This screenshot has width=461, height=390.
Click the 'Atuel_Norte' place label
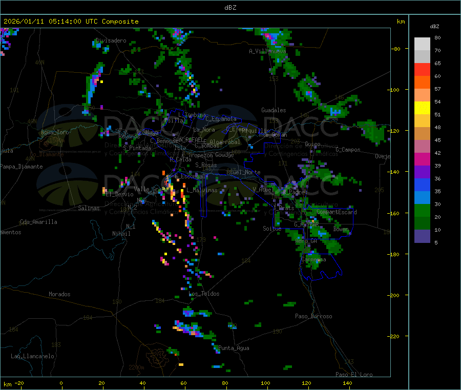click(x=243, y=172)
